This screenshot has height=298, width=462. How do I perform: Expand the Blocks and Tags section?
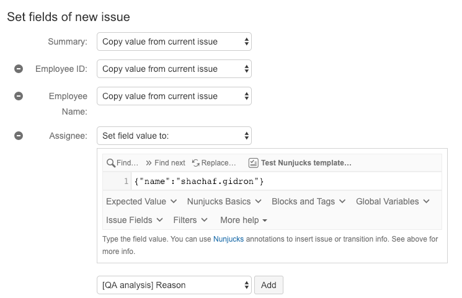pos(308,201)
